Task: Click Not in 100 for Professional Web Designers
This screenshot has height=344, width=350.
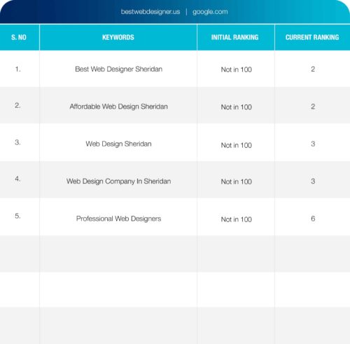Action: tap(236, 219)
